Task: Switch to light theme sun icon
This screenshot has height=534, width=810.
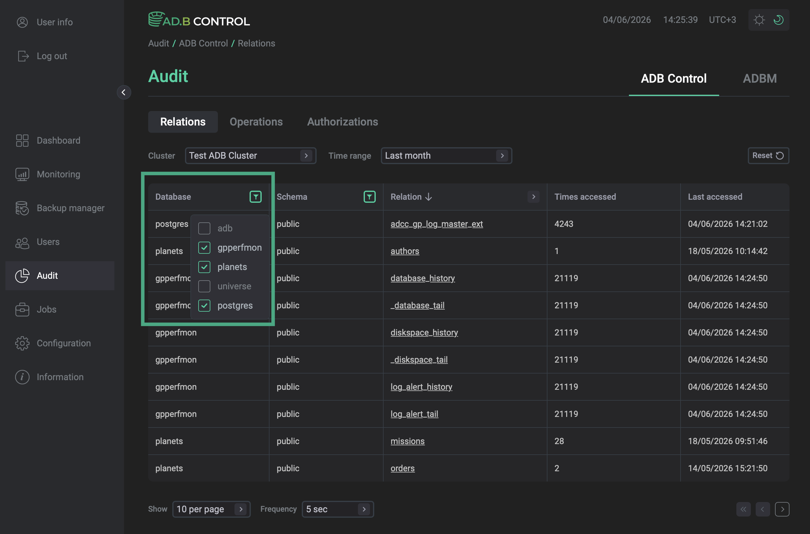Action: click(759, 20)
